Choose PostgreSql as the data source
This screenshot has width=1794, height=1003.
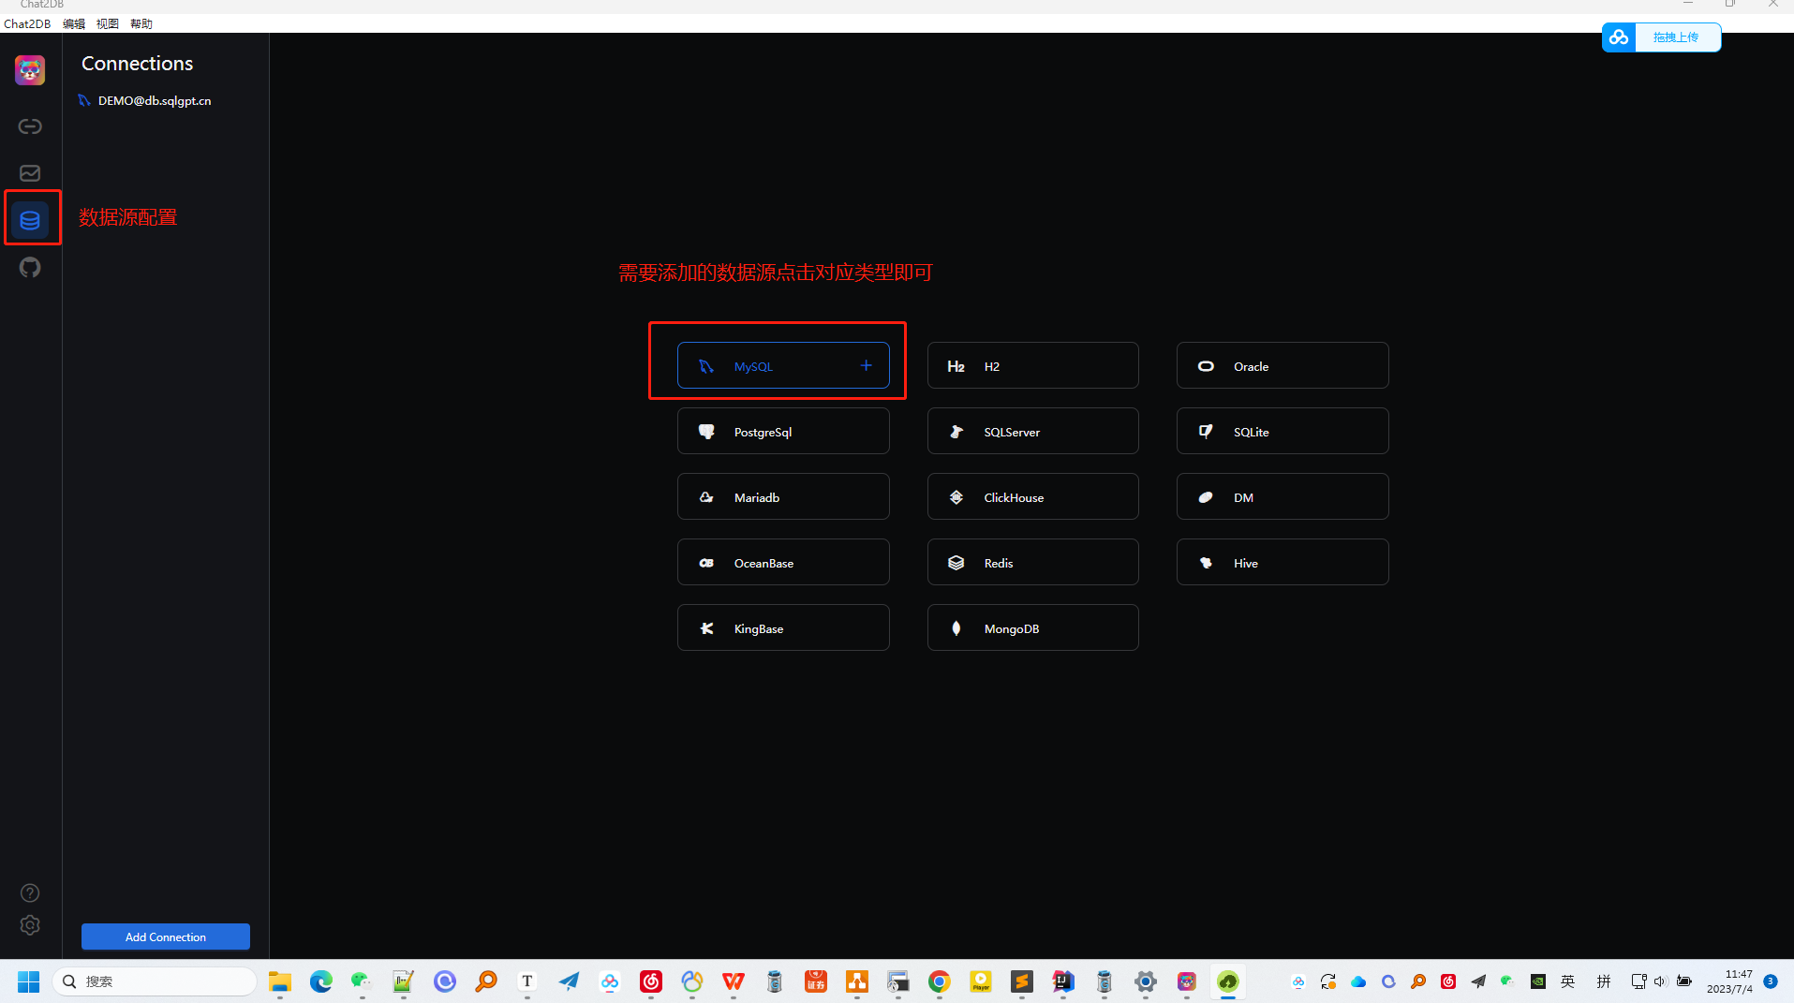point(783,431)
